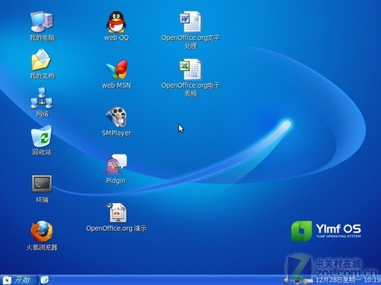Select the Pidgin messenger icon
Screen dimensions: 381x285
117,164
